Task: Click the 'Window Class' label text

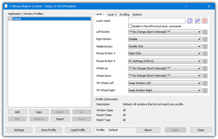Action: (105, 110)
